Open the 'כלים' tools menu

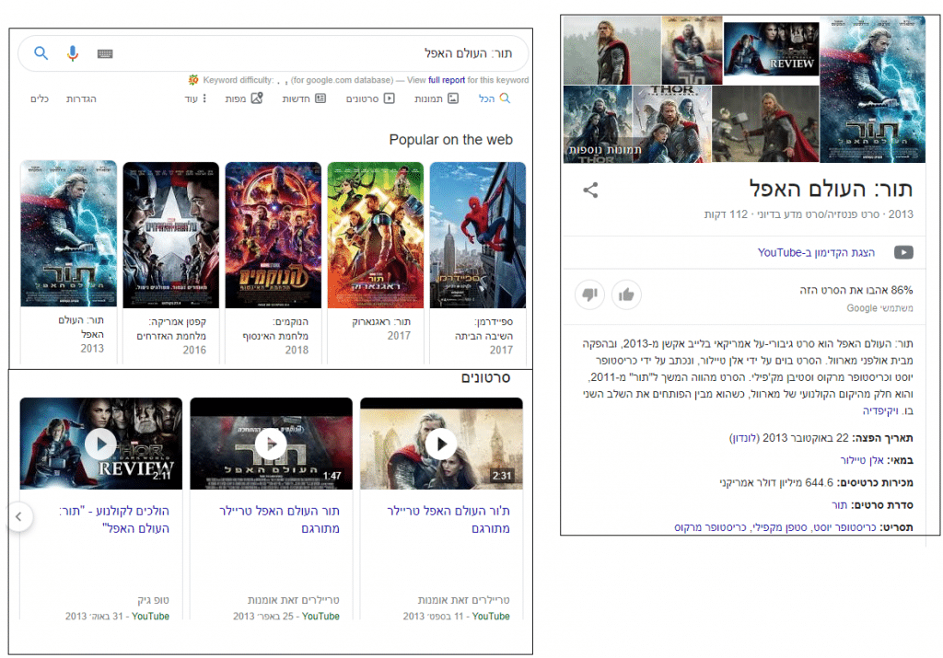(39, 98)
